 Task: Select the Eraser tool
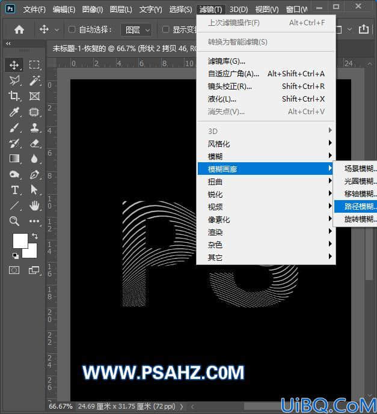coord(34,144)
